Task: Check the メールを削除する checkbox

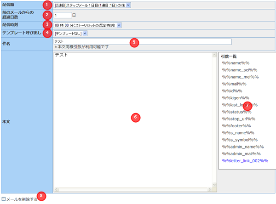Action: pos(4,199)
